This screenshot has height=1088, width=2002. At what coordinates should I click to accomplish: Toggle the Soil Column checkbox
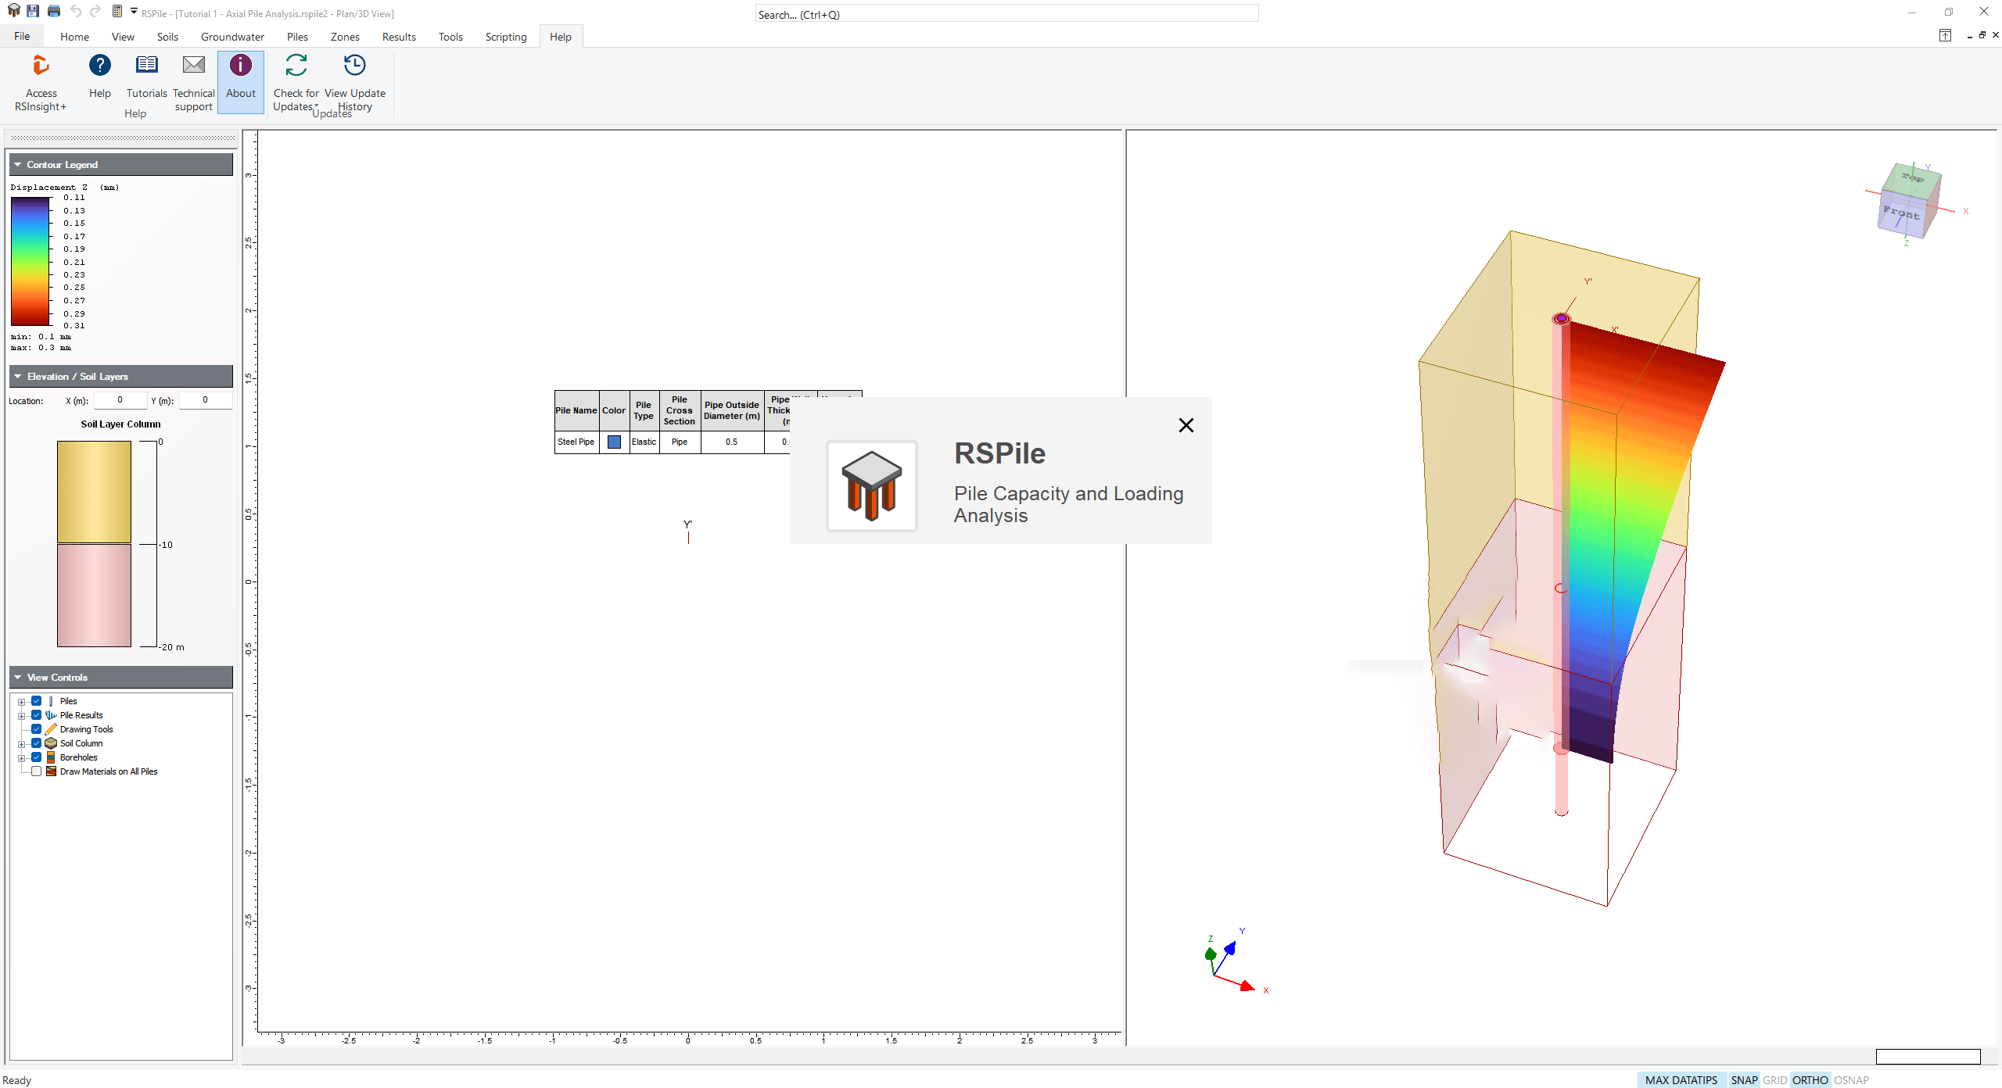(x=37, y=743)
